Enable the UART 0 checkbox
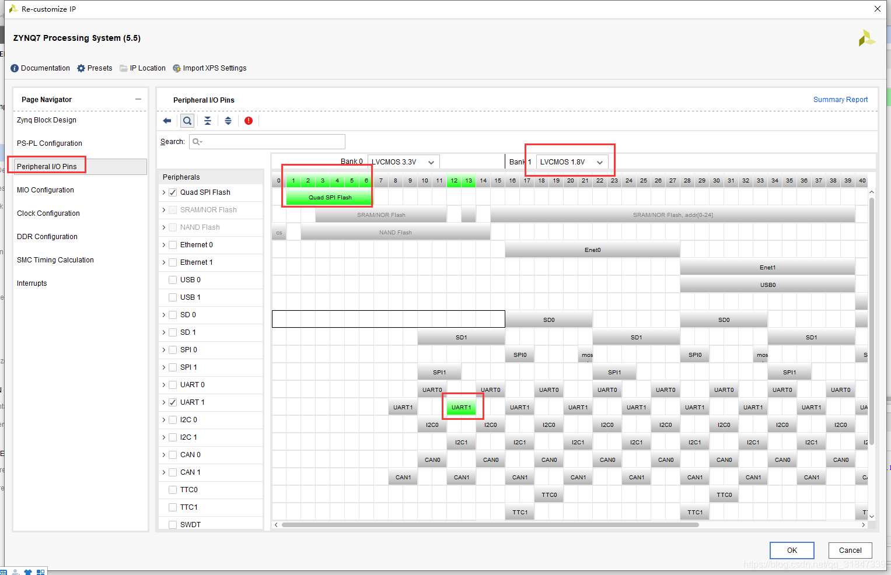 tap(173, 385)
